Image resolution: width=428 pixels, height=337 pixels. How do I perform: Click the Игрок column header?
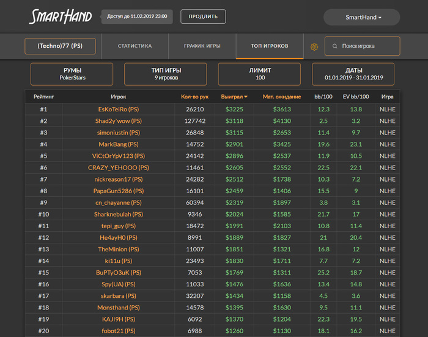[x=119, y=97]
